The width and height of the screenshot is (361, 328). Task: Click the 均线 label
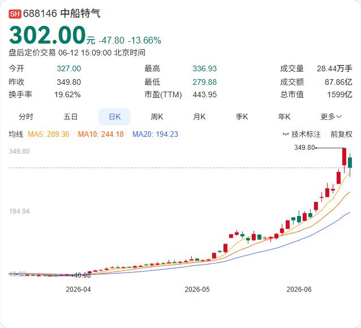[16, 134]
